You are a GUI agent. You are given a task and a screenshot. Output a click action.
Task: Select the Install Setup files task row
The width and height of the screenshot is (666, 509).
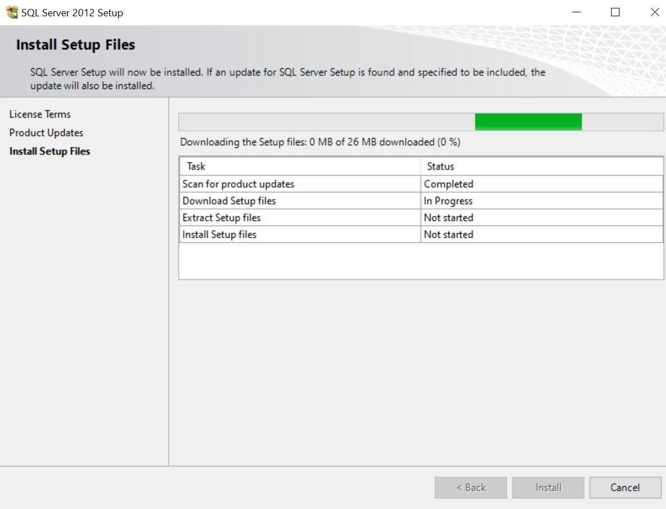(219, 234)
